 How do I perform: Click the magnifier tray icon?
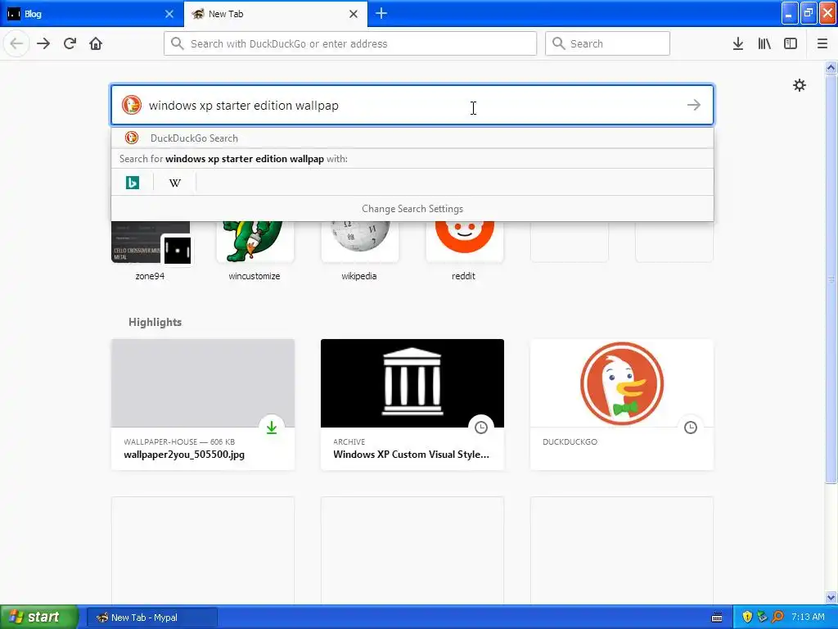(x=777, y=618)
